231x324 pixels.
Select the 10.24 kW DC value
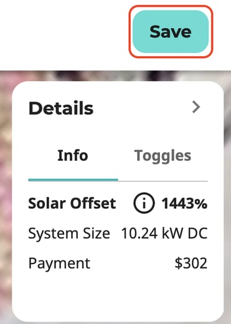pyautogui.click(x=164, y=234)
